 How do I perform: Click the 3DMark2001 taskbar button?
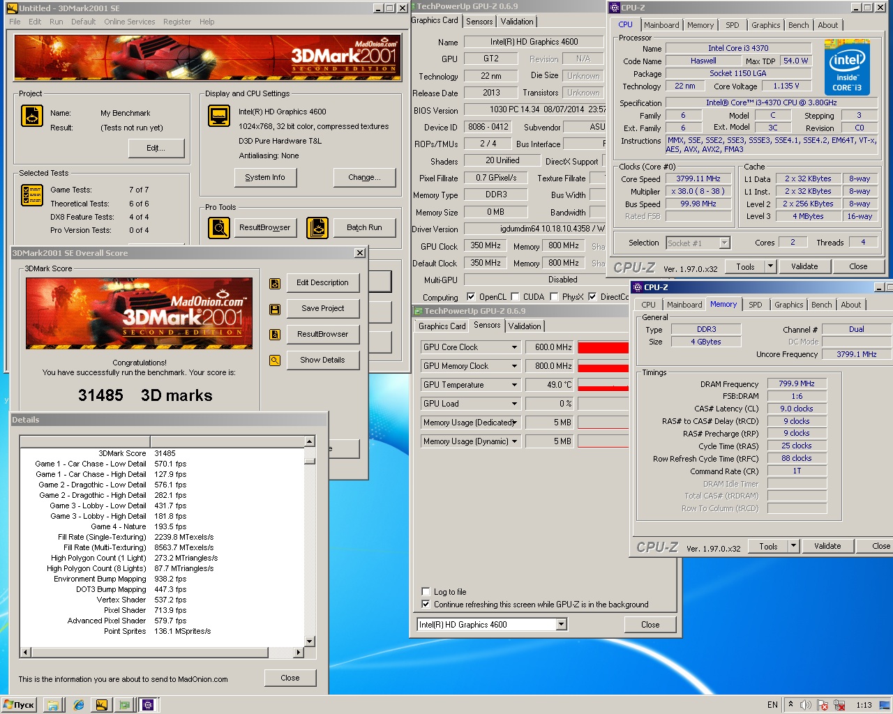[x=102, y=705]
